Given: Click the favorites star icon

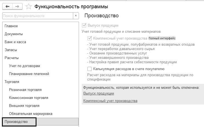Looking at the screenshot, I should (29, 6).
